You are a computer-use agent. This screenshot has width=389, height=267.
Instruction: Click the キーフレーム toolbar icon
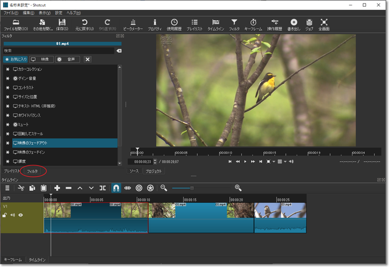click(255, 23)
